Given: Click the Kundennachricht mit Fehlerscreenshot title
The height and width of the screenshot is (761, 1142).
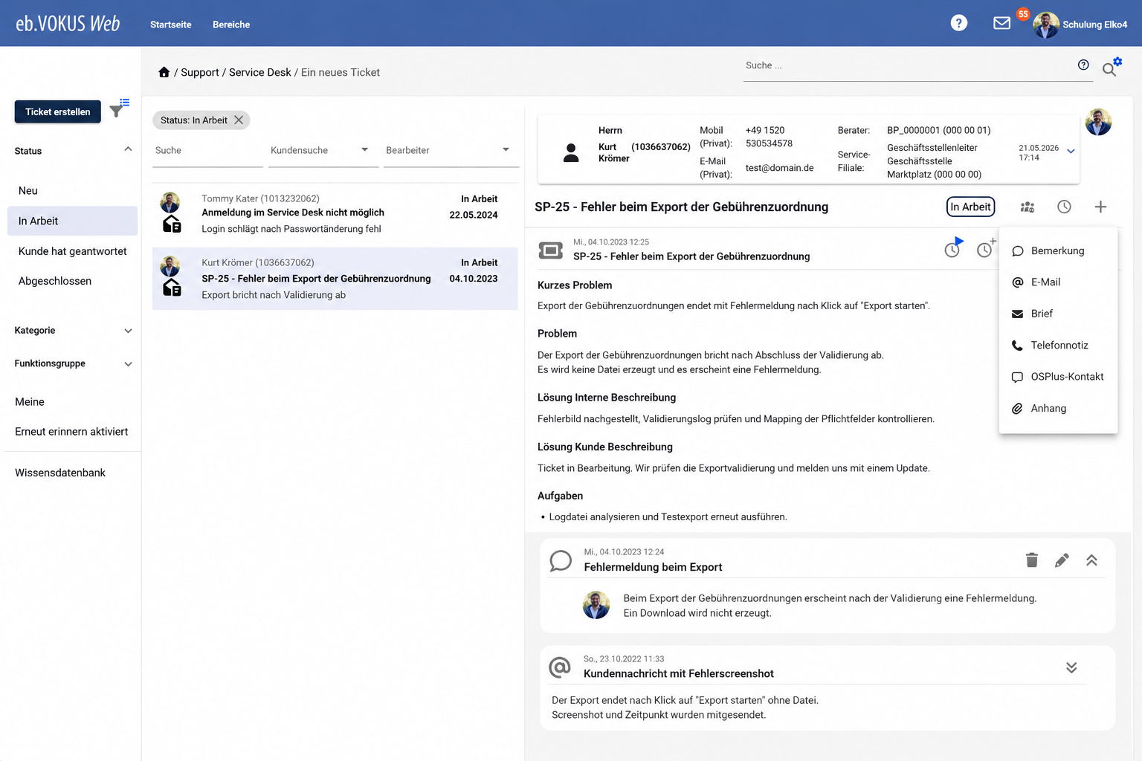Looking at the screenshot, I should (679, 673).
